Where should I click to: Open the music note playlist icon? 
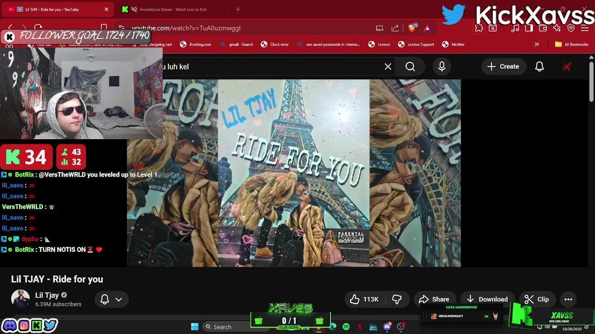pos(515,28)
